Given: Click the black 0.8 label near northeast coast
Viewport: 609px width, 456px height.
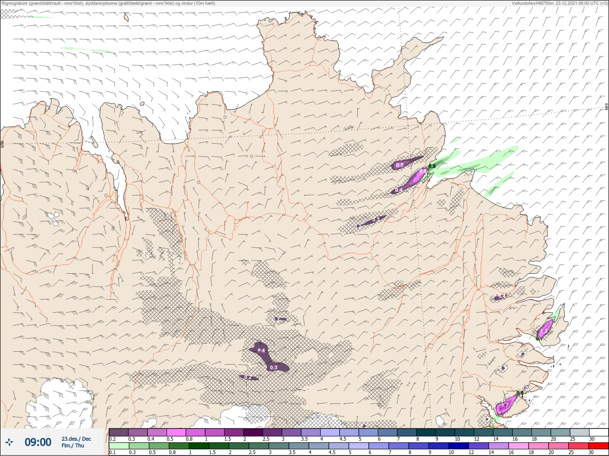Looking at the screenshot, I should pos(432,166).
